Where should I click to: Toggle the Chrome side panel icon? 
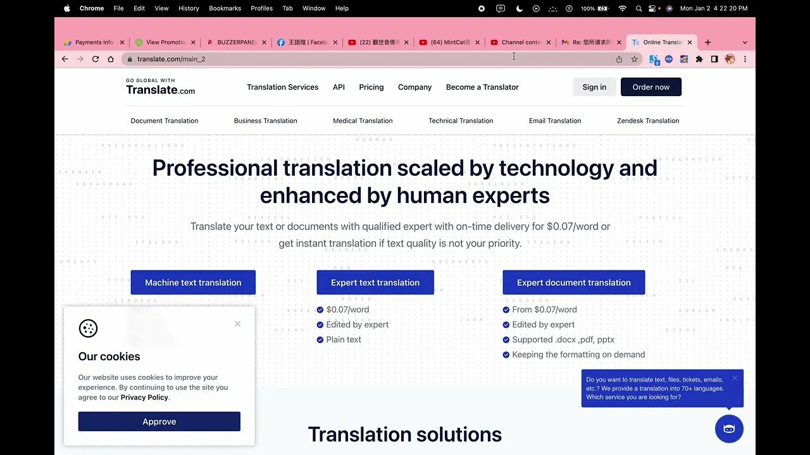tap(714, 59)
